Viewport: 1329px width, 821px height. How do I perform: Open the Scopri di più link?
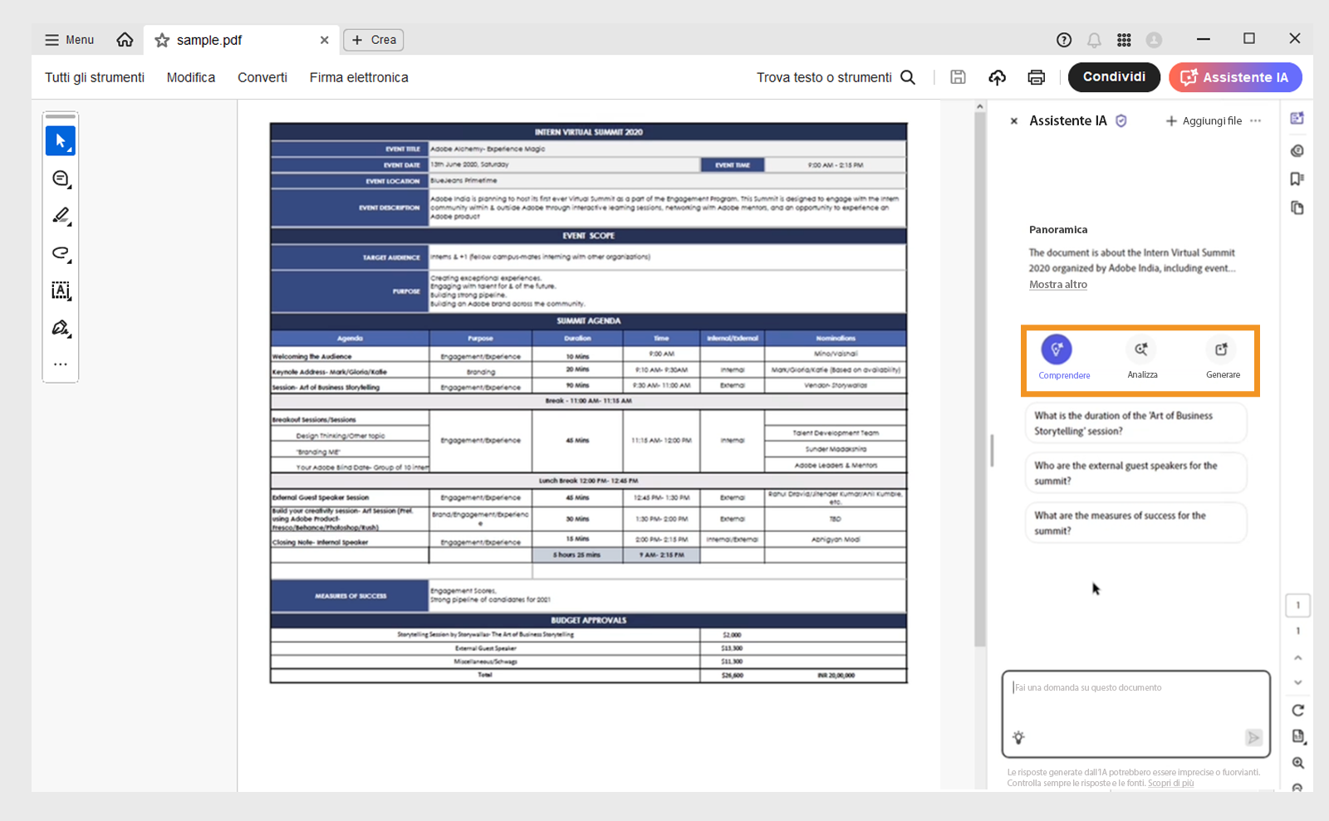(x=1170, y=783)
